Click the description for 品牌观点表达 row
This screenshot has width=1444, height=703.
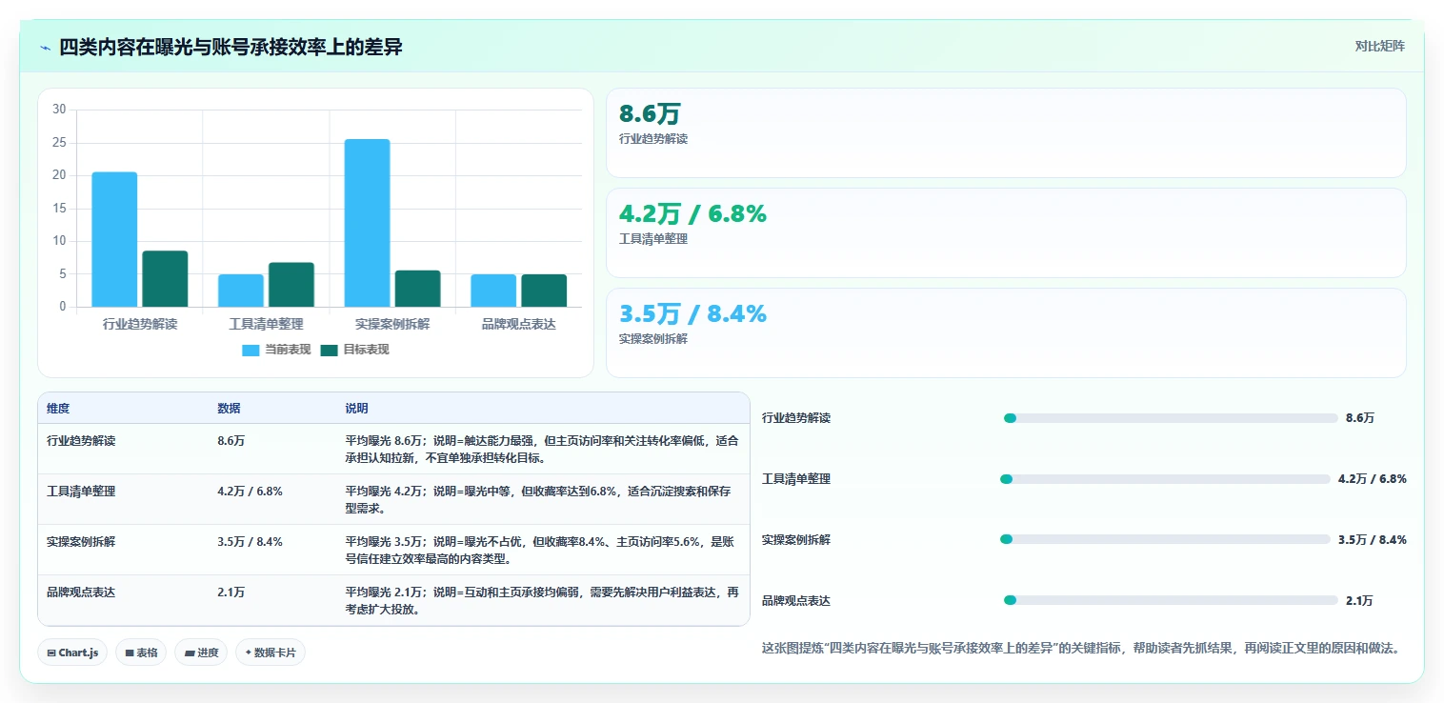click(541, 600)
